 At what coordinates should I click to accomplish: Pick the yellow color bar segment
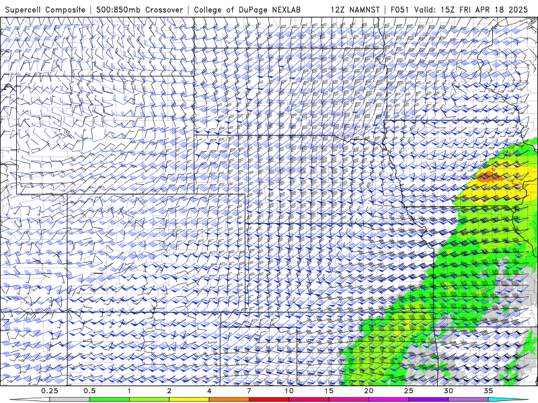click(x=189, y=400)
